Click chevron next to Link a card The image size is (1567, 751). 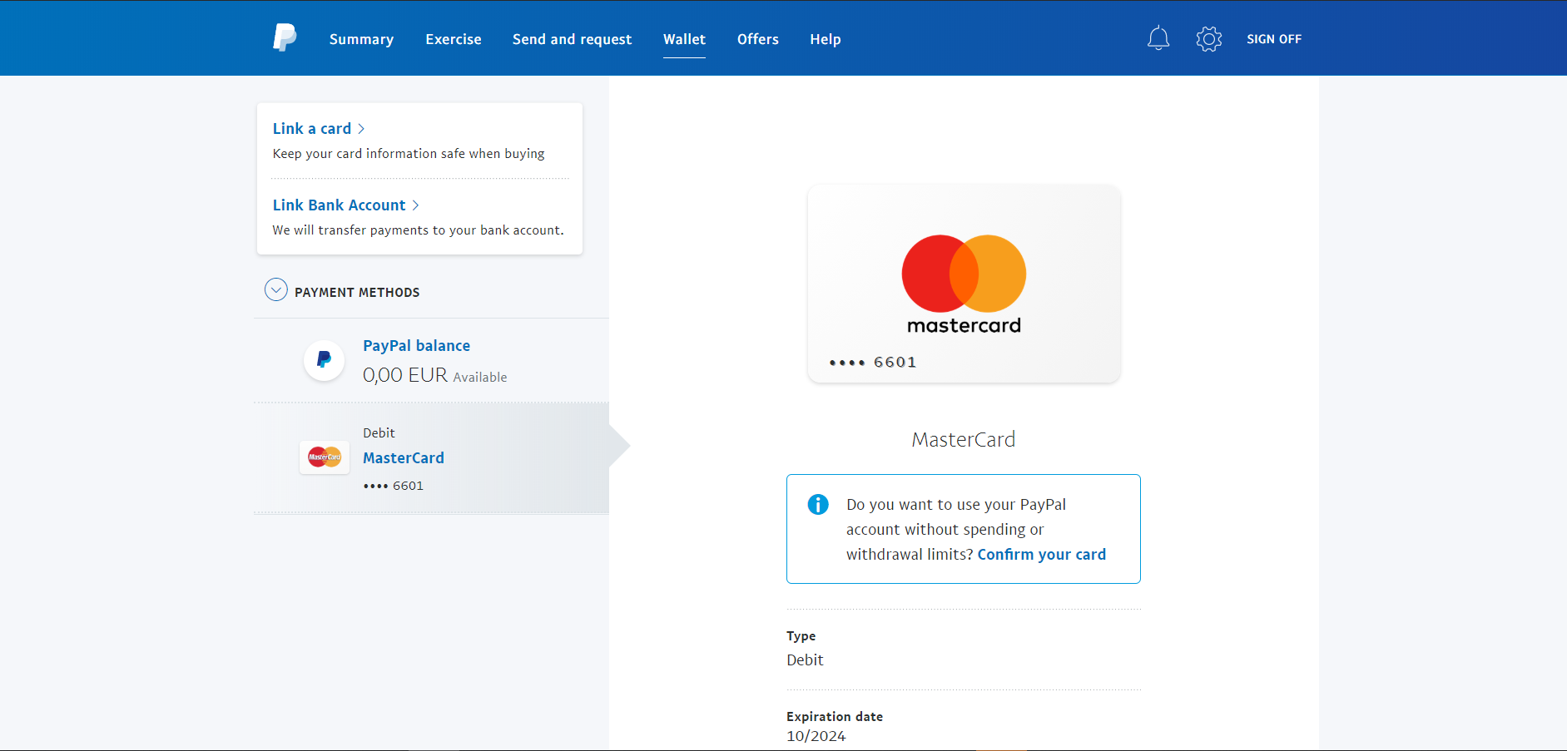[x=361, y=129]
